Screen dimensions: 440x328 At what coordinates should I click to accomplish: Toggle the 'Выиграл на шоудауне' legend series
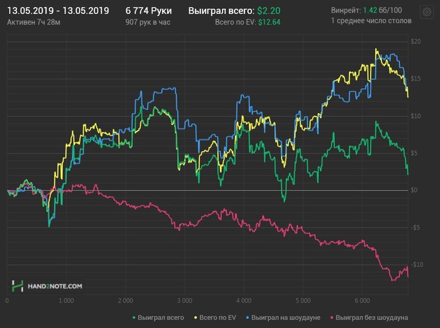[x=283, y=317]
